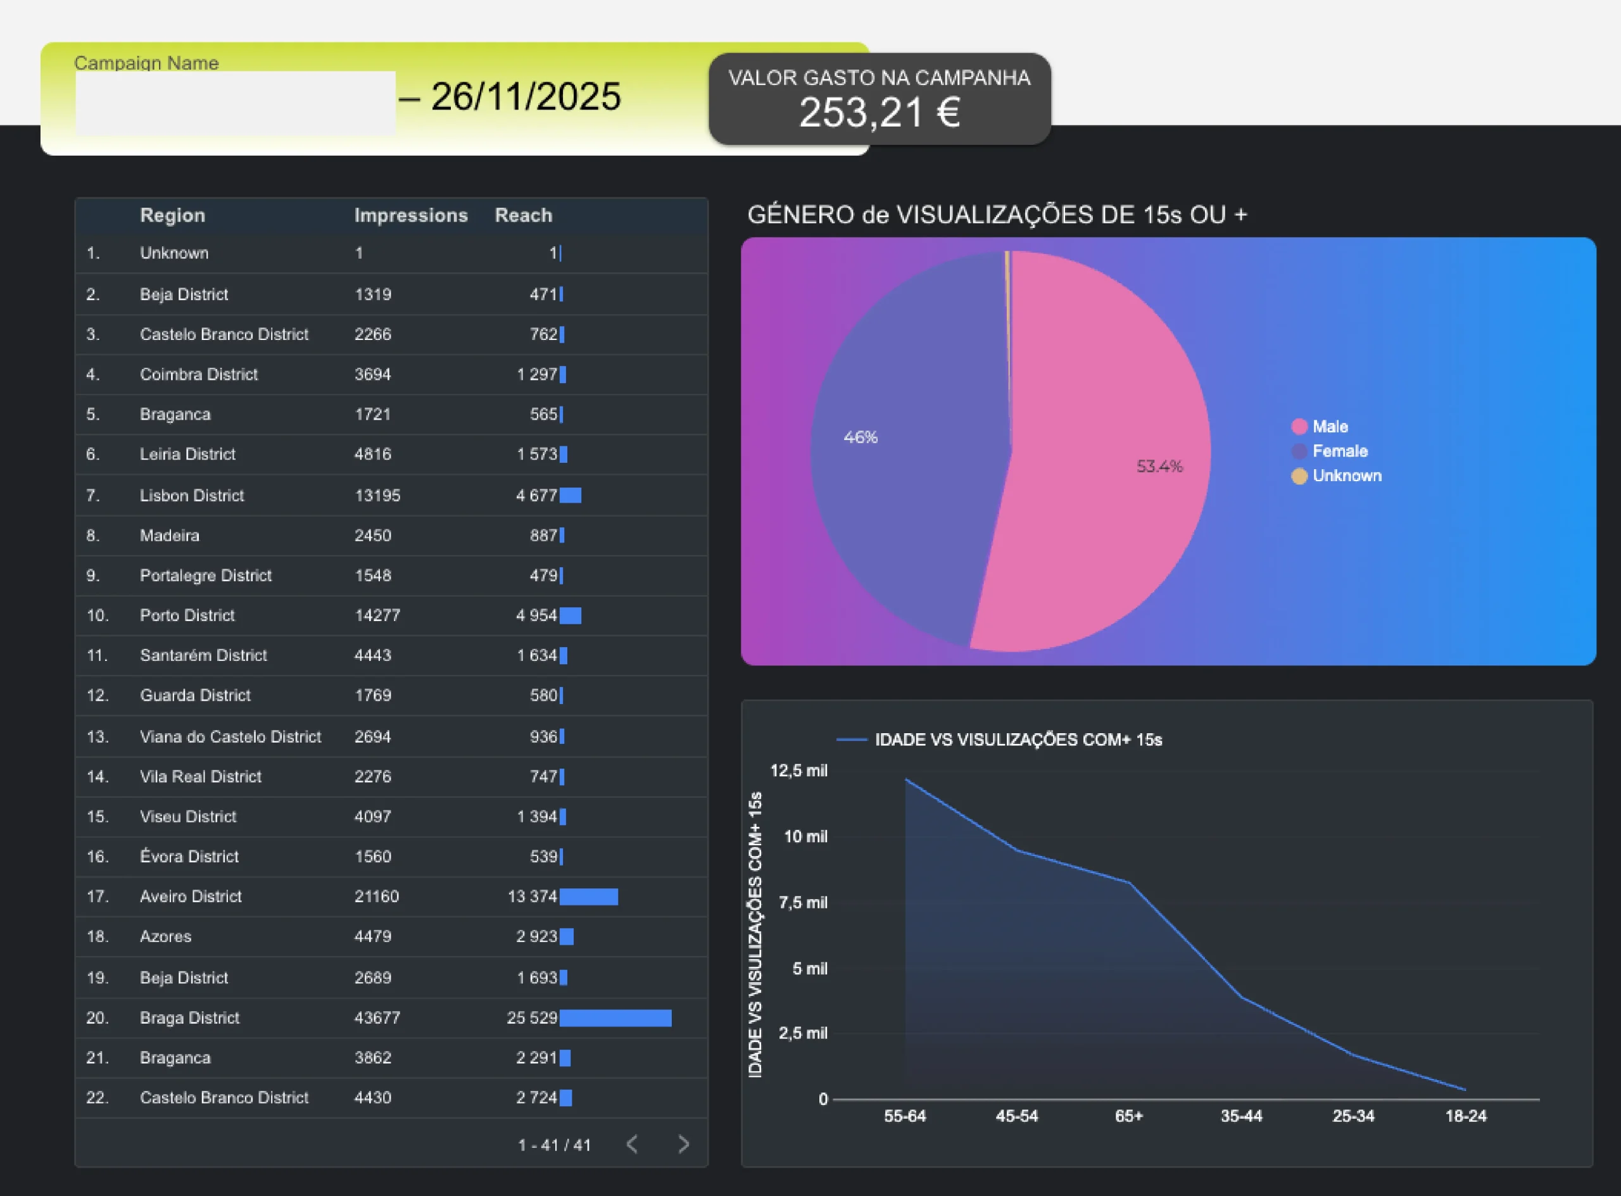The height and width of the screenshot is (1196, 1621).
Task: Click the 18-24 age axis label
Action: coord(1465,1116)
